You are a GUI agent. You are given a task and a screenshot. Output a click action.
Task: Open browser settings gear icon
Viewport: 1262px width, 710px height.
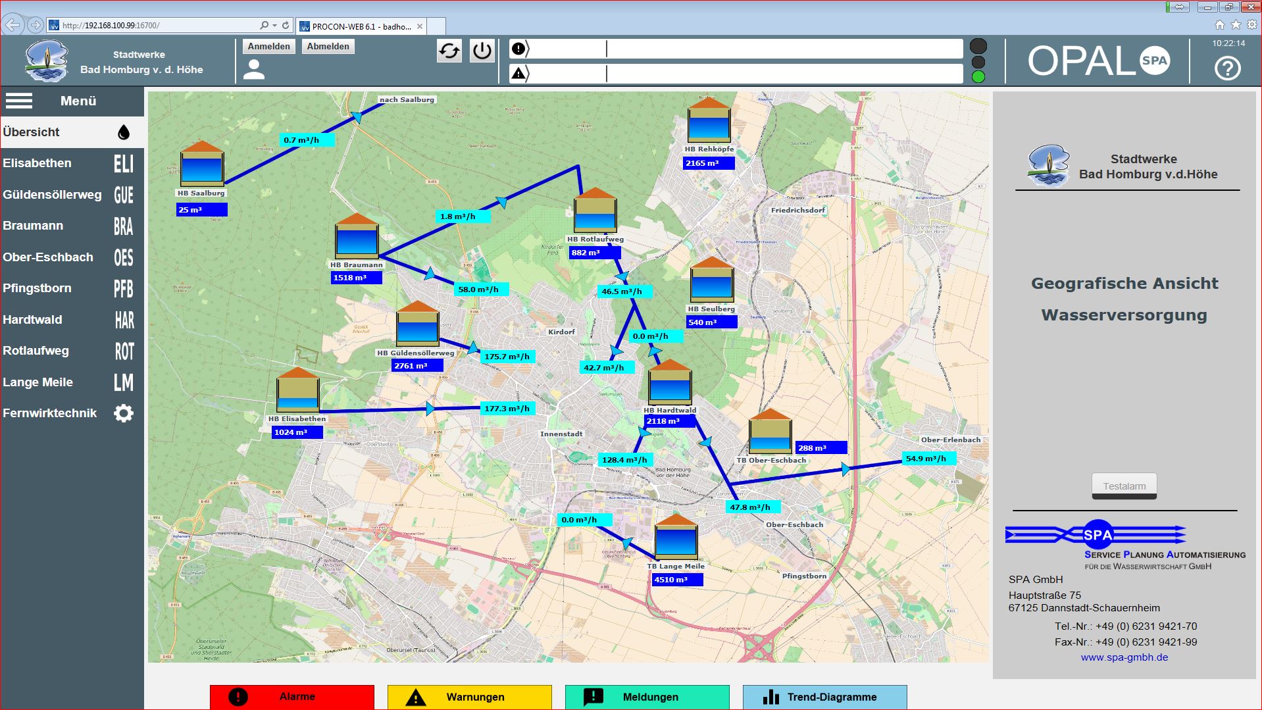[1251, 24]
